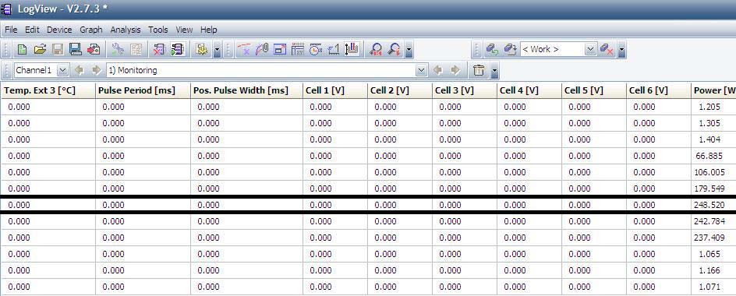Click the greyed Save floppy disk icon

point(58,49)
